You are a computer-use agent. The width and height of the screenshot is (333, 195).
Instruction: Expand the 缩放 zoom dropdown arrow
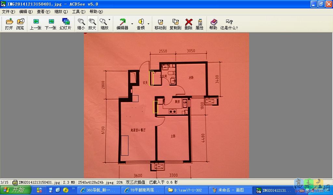click(x=109, y=20)
